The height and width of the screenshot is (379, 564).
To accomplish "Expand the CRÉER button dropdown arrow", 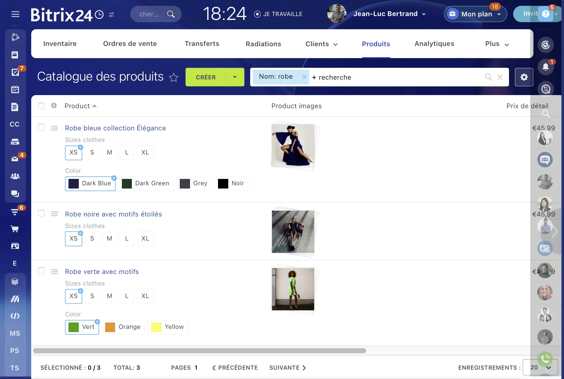I will [x=234, y=77].
